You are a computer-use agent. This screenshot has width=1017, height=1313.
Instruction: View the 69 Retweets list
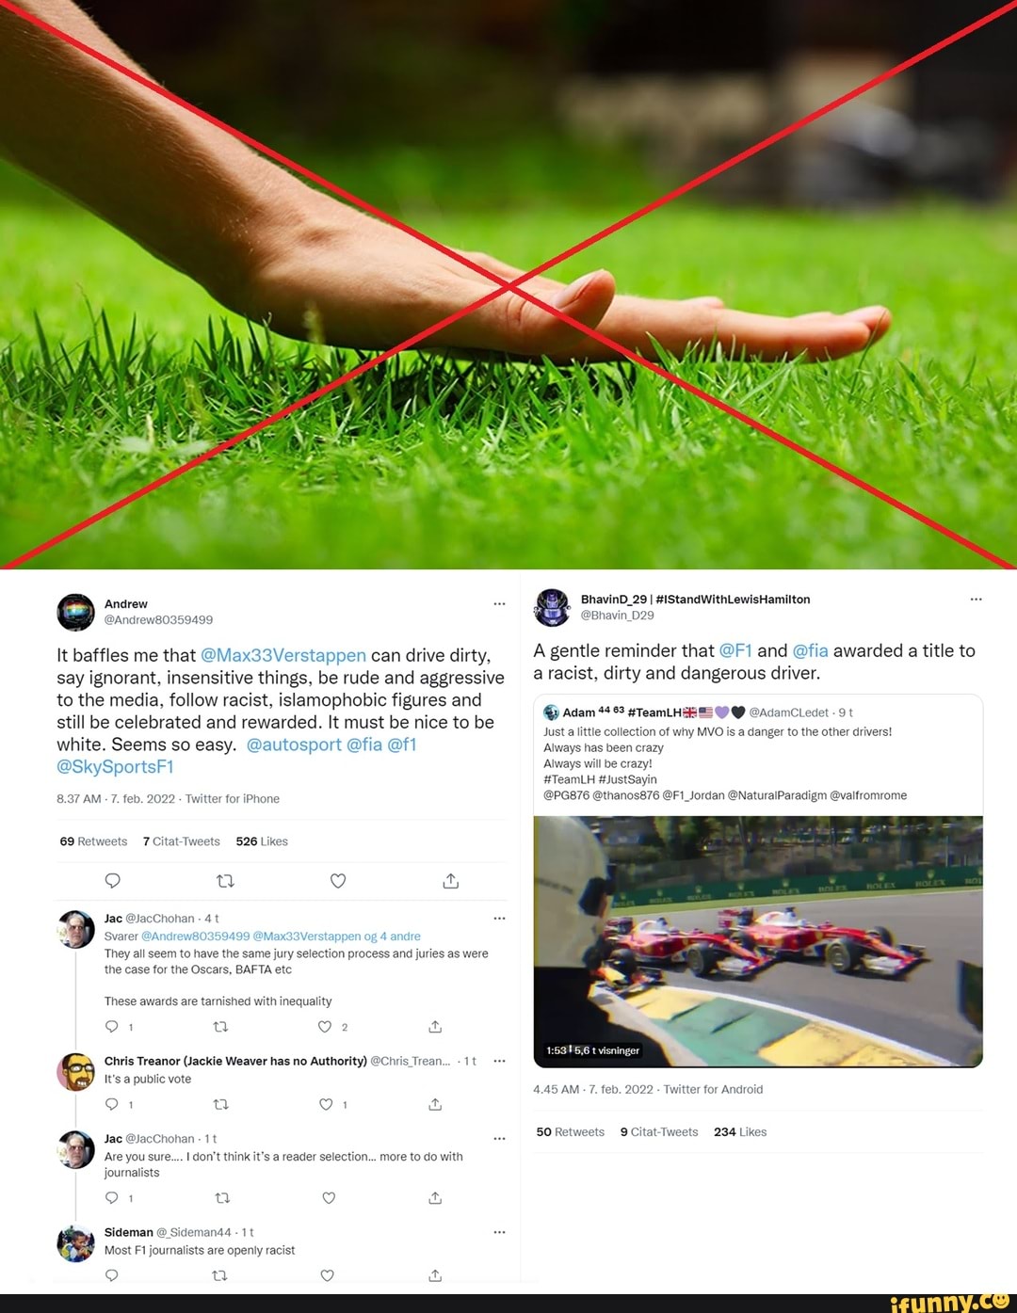[93, 841]
